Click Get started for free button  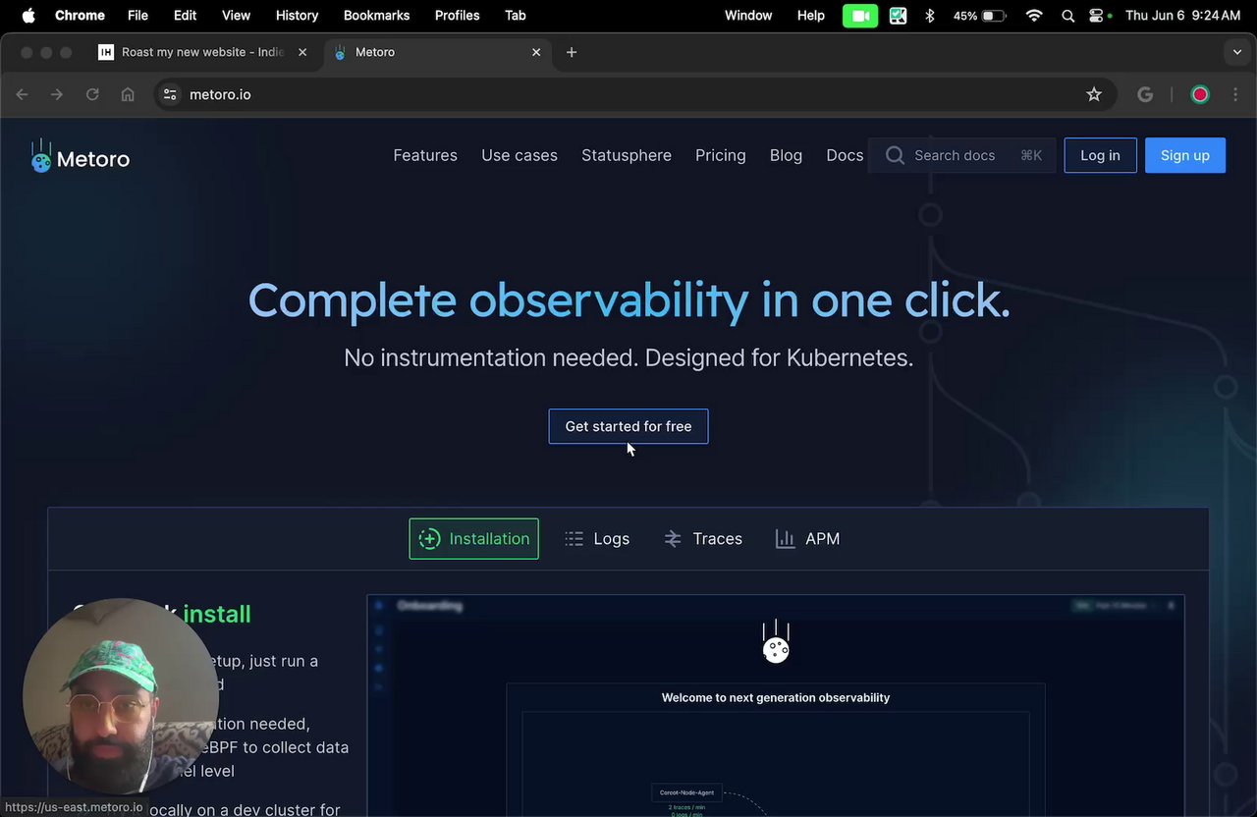pos(628,426)
